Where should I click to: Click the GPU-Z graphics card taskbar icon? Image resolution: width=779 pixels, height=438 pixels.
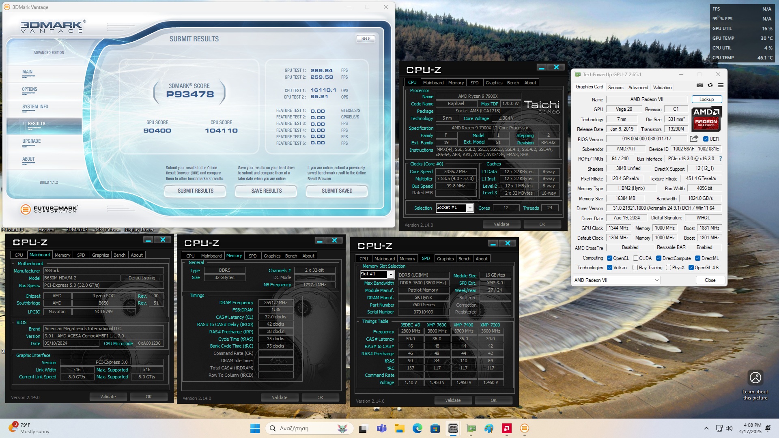(471, 428)
